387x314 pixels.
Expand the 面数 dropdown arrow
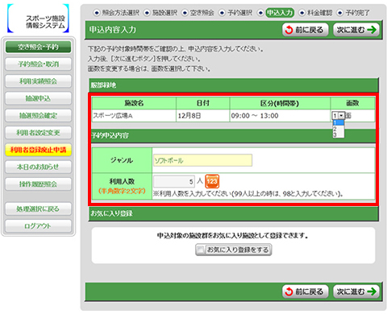(341, 116)
